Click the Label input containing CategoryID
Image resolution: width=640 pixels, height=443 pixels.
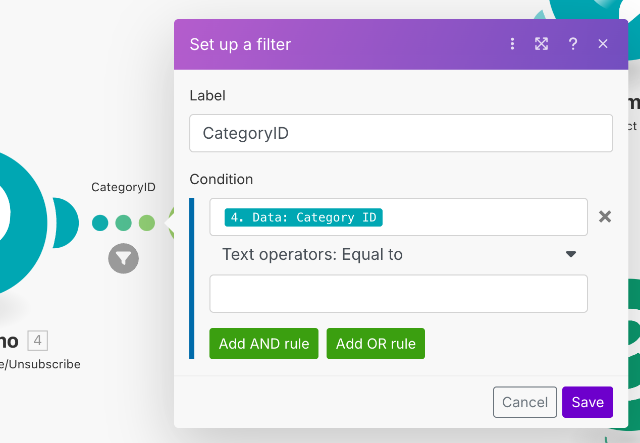[x=401, y=133]
